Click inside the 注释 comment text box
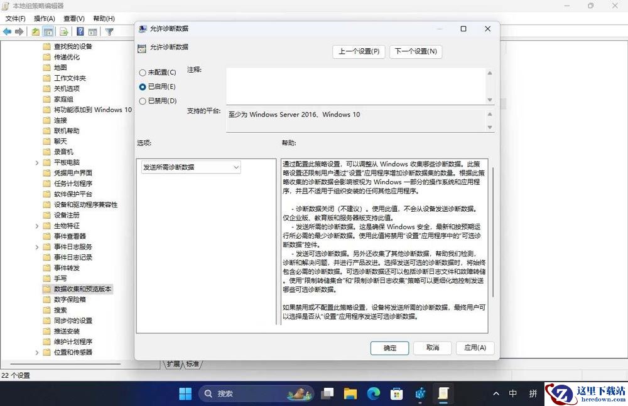The image size is (628, 406). pos(355,86)
